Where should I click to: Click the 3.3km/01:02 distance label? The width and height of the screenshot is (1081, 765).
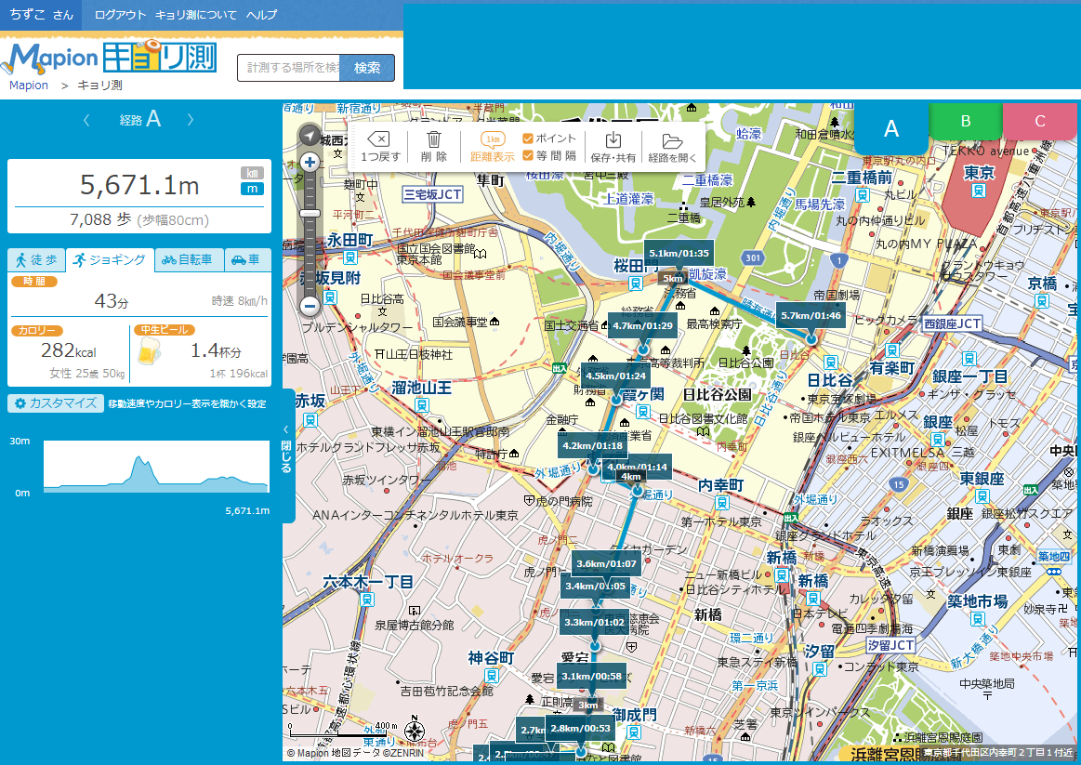tap(594, 622)
